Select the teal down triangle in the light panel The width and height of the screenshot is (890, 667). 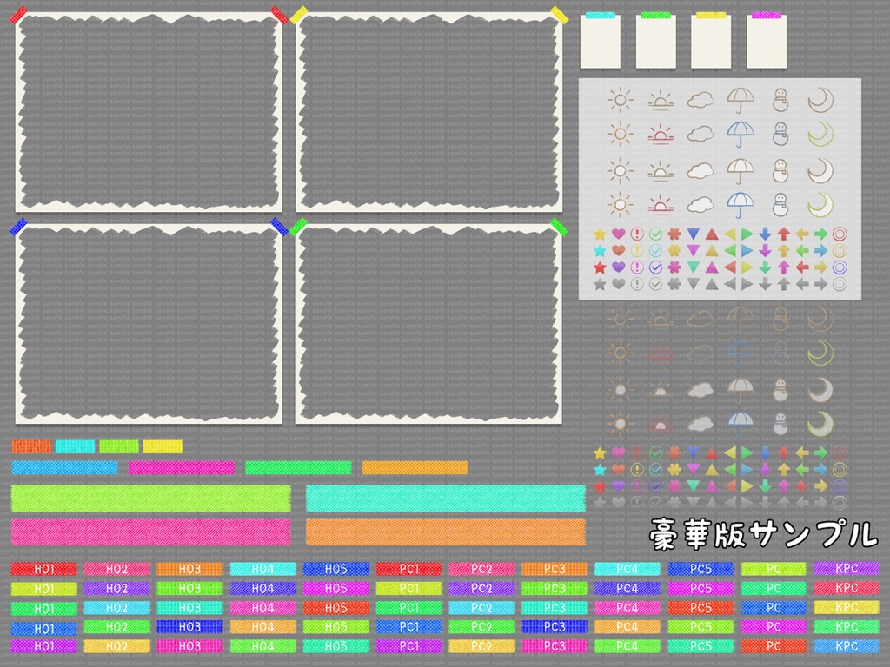(693, 267)
